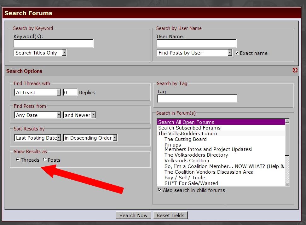Screen dimensions: 306x225
Task: Click forum list scrollbar up arrow
Action: (x=287, y=121)
